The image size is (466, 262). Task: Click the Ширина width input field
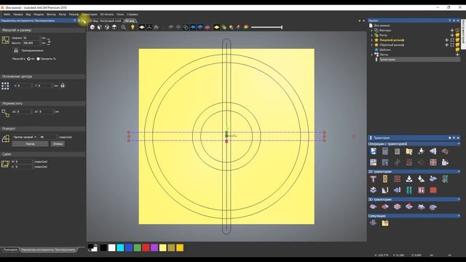[x=31, y=38]
